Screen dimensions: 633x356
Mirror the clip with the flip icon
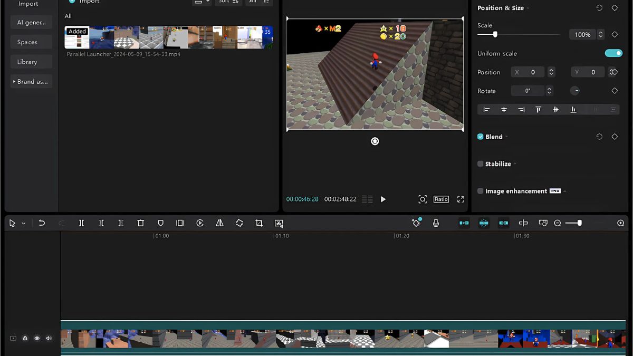[x=219, y=223]
